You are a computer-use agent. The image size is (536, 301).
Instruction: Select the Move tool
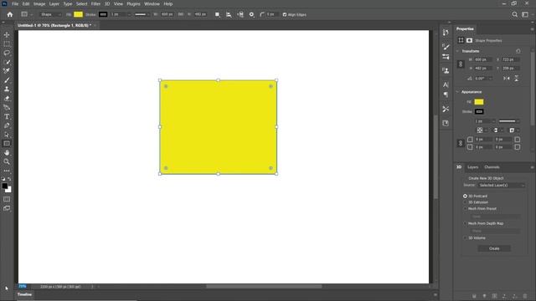[x=7, y=35]
